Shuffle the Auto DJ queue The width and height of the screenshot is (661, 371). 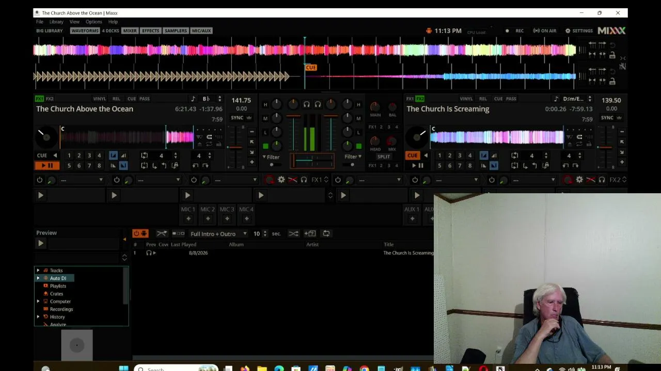click(x=293, y=233)
